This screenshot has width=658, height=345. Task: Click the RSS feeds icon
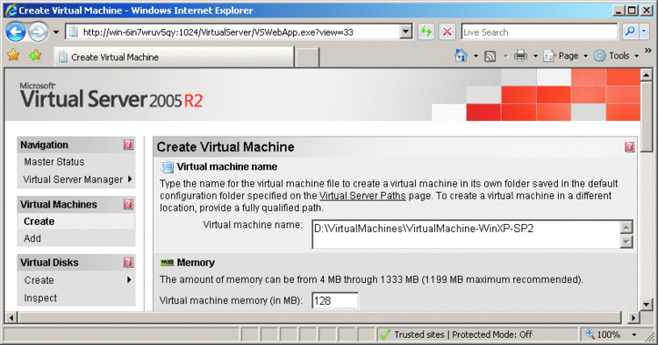click(490, 56)
